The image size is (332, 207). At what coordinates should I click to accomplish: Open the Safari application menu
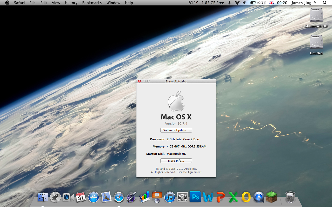click(19, 3)
